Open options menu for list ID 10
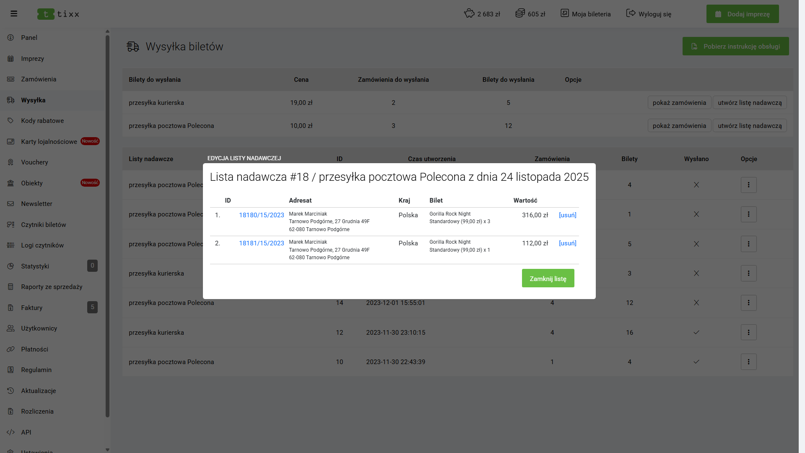The image size is (805, 453). (x=748, y=362)
